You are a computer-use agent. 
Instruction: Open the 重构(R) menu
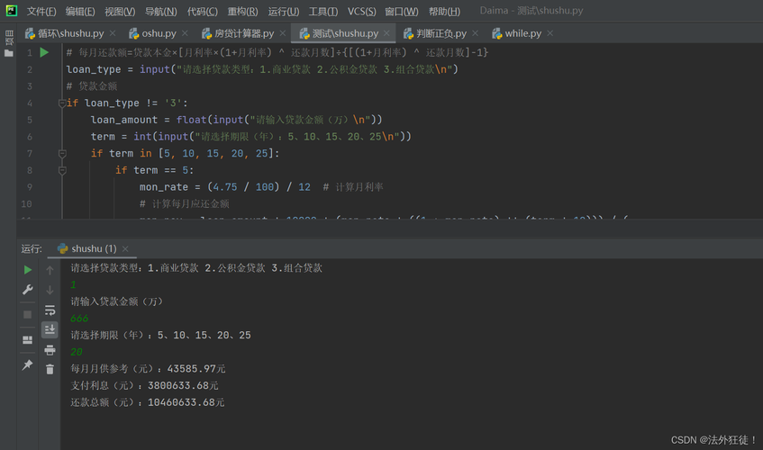click(x=243, y=11)
